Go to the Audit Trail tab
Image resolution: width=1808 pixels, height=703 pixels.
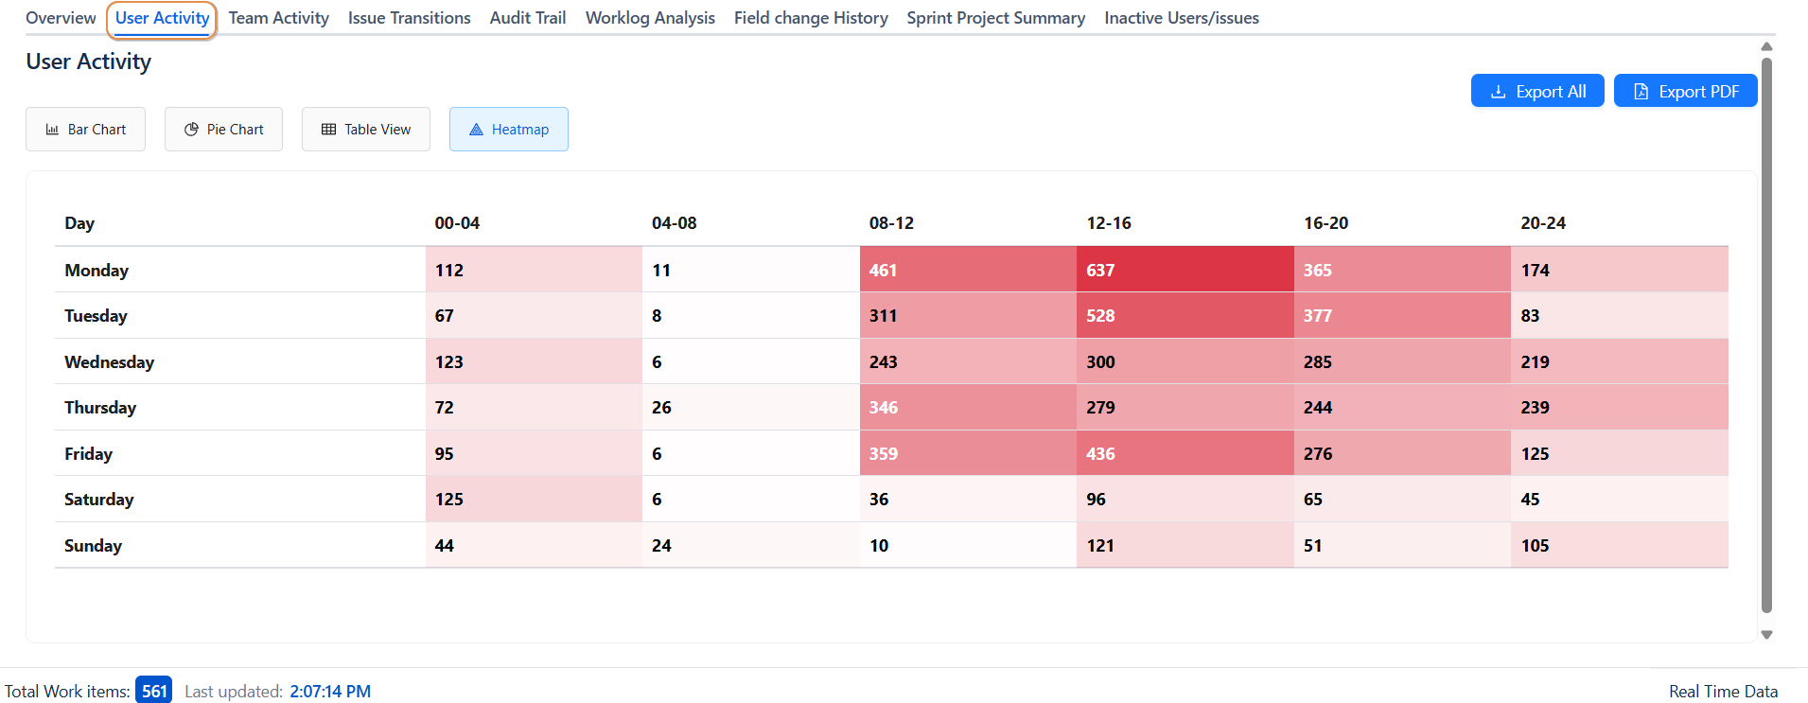pyautogui.click(x=527, y=18)
